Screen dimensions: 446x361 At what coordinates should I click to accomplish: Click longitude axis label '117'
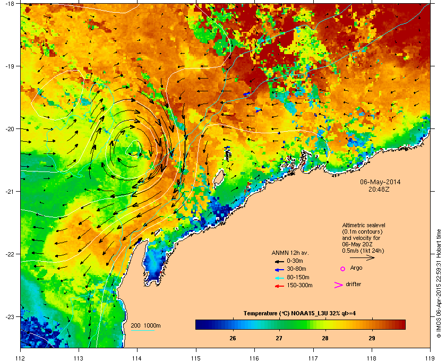(x=313, y=358)
